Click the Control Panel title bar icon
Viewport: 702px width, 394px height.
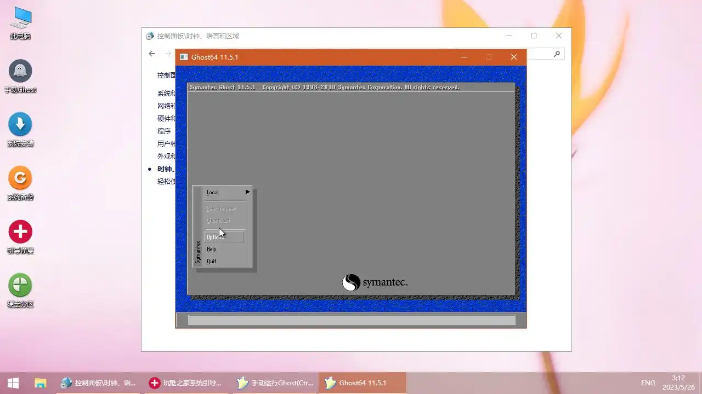click(x=150, y=36)
